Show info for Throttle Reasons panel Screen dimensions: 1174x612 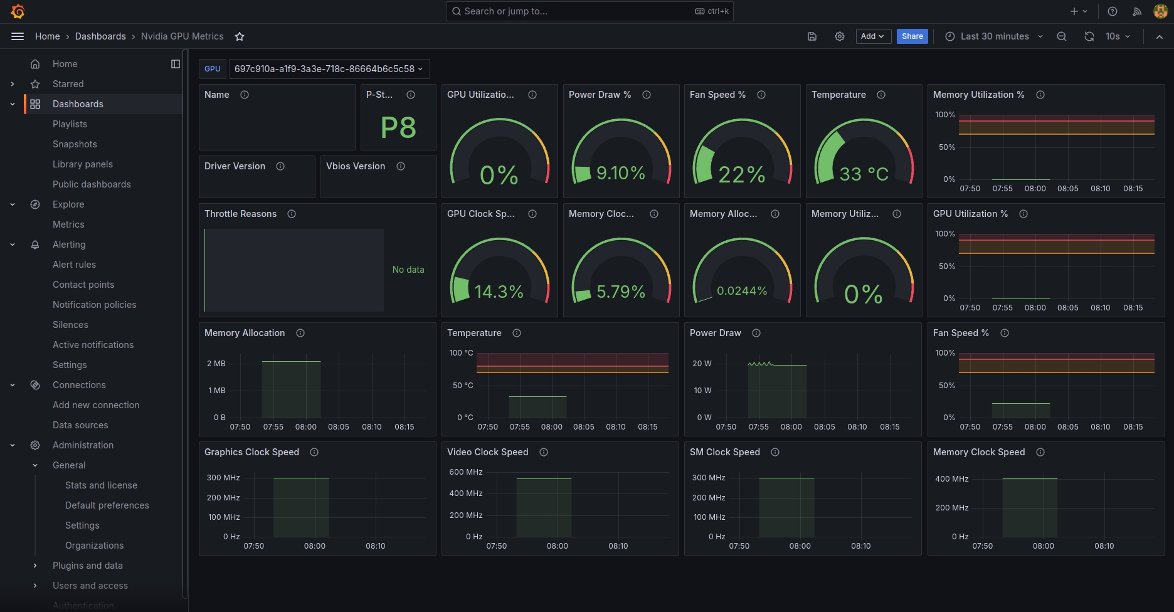point(292,214)
